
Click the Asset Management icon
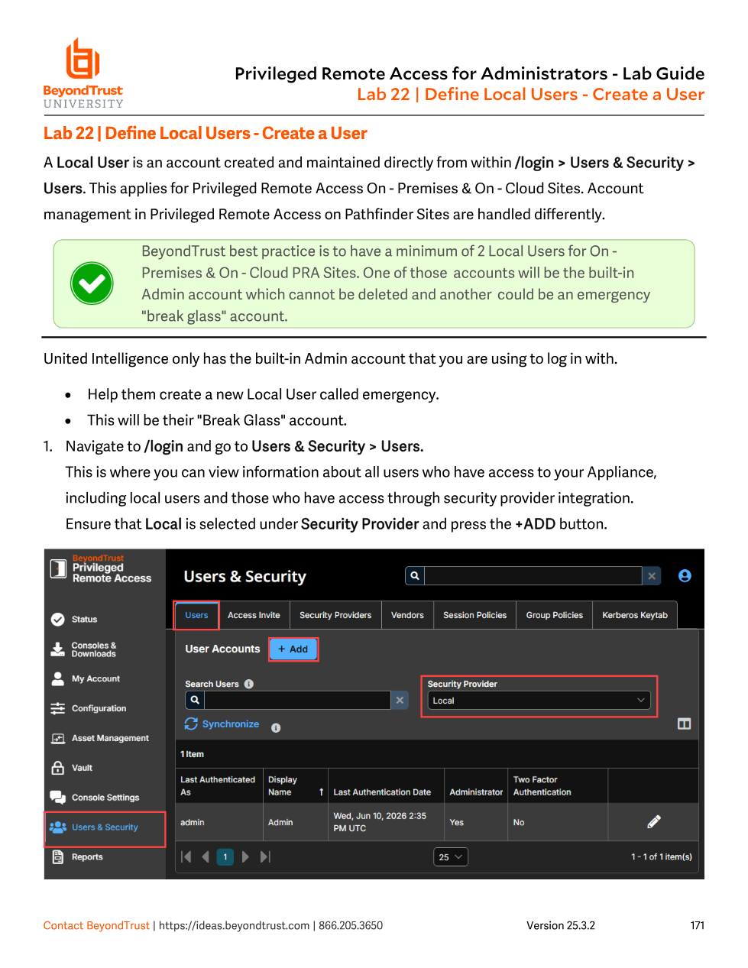pos(57,738)
